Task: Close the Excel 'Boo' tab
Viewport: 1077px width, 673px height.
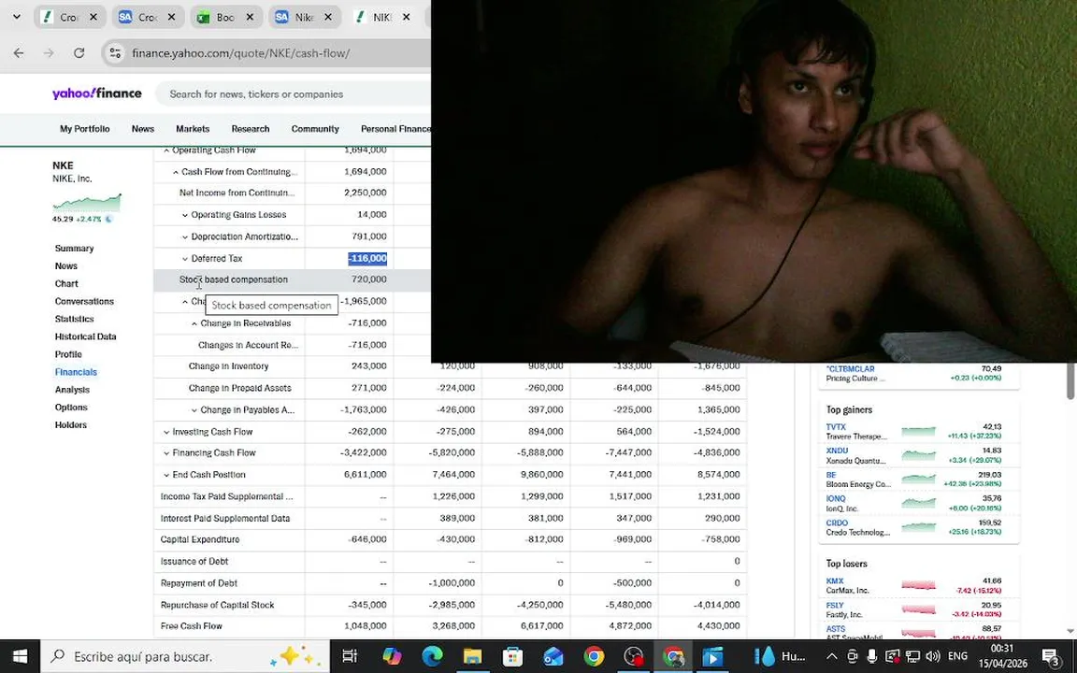Action: (x=250, y=17)
